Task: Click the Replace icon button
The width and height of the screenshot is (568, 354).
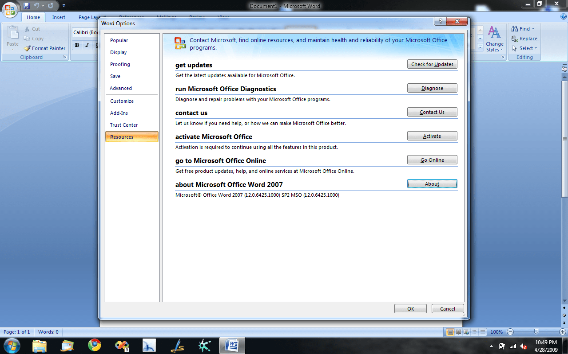Action: tap(524, 39)
